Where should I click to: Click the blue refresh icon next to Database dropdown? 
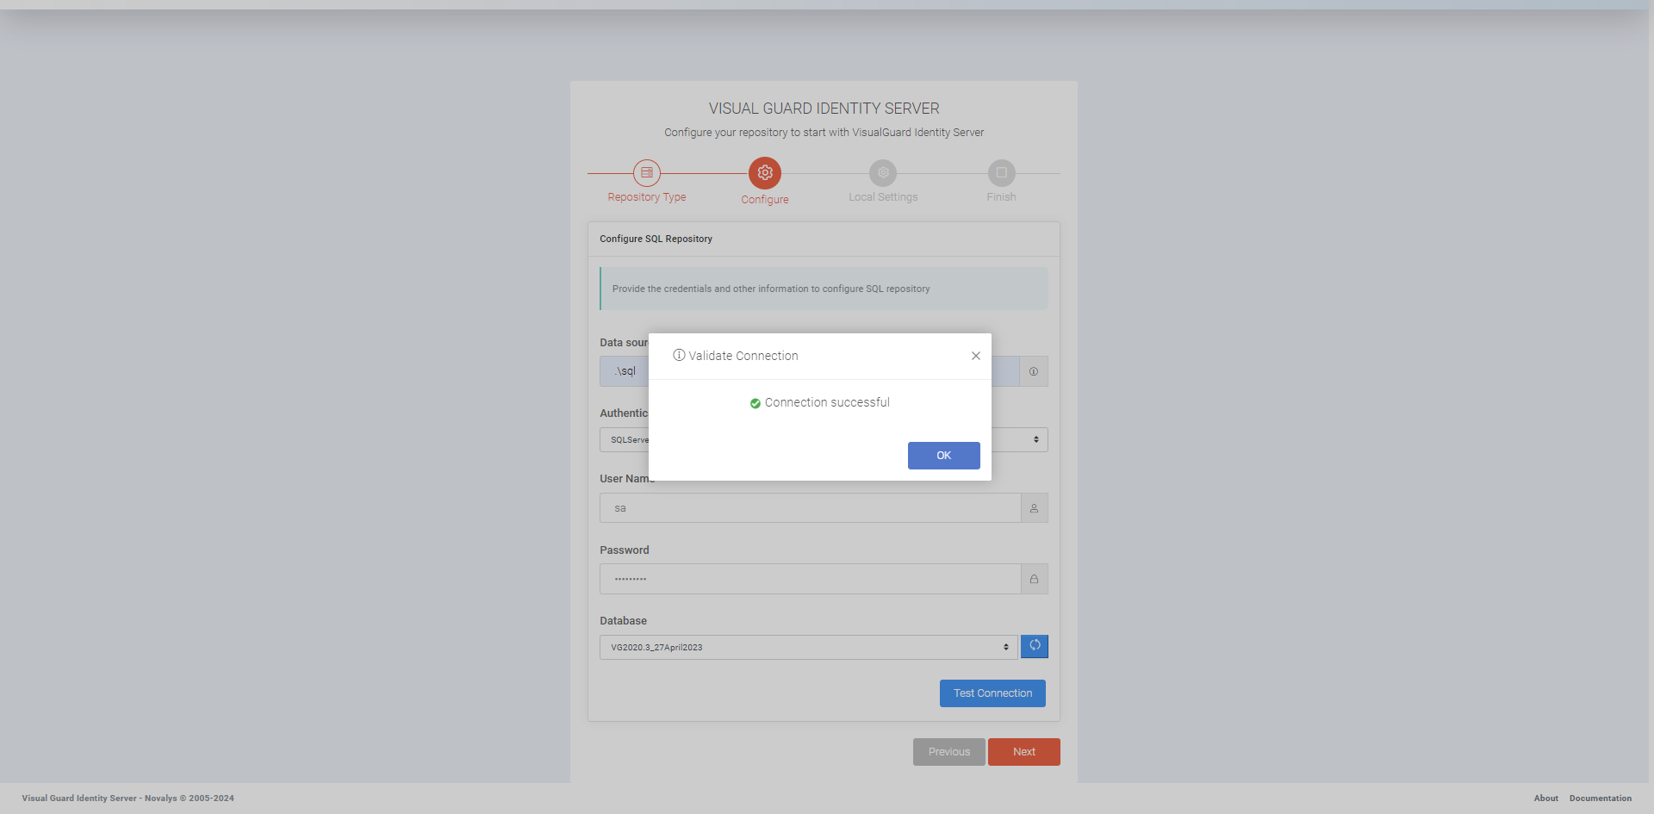[x=1034, y=646]
